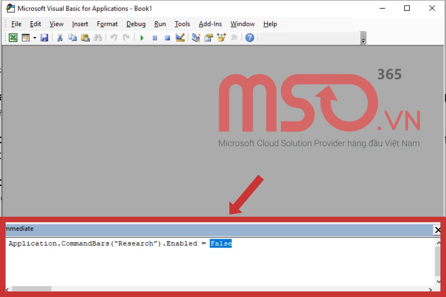Expand the toolbar options overflow arrow
The image size is (446, 297).
point(363,39)
